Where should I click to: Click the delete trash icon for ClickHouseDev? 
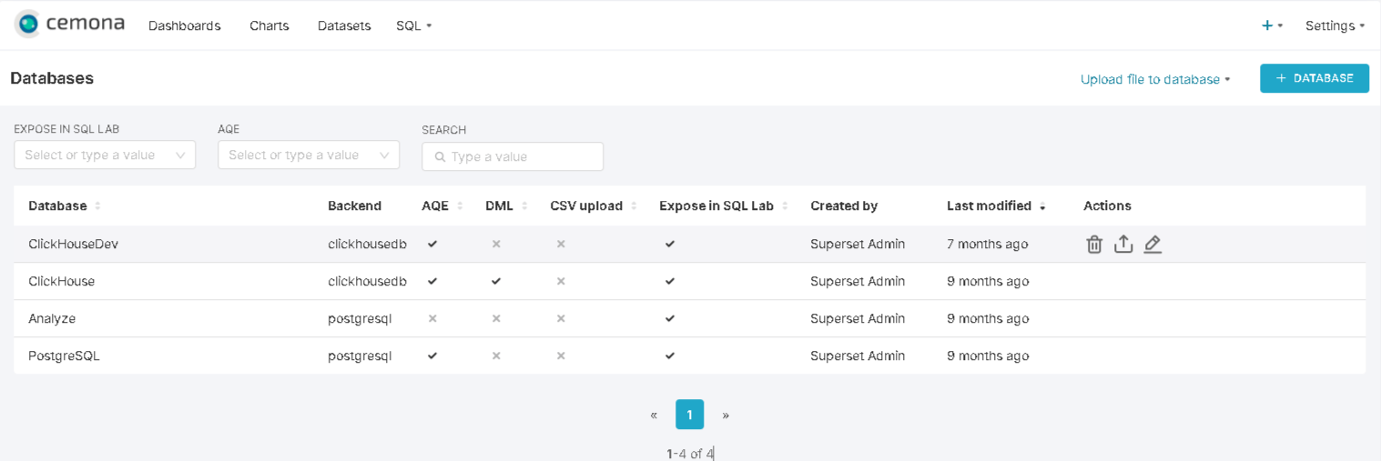coord(1094,244)
